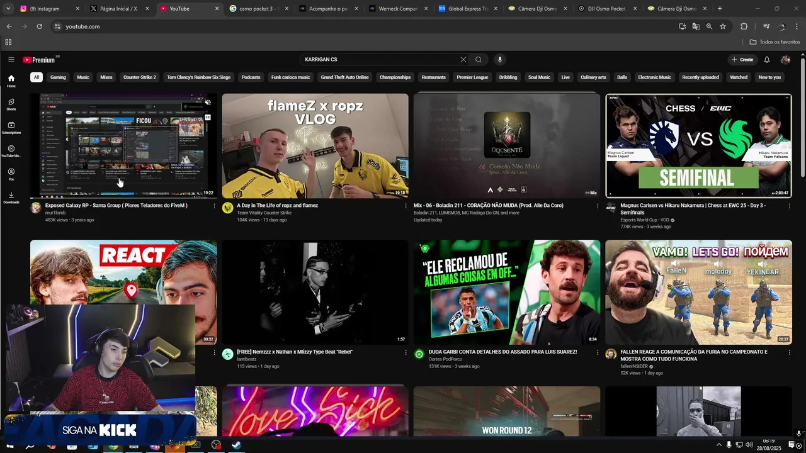This screenshot has width=806, height=453.
Task: Open the Team Vitality channel avatar
Action: 227,208
